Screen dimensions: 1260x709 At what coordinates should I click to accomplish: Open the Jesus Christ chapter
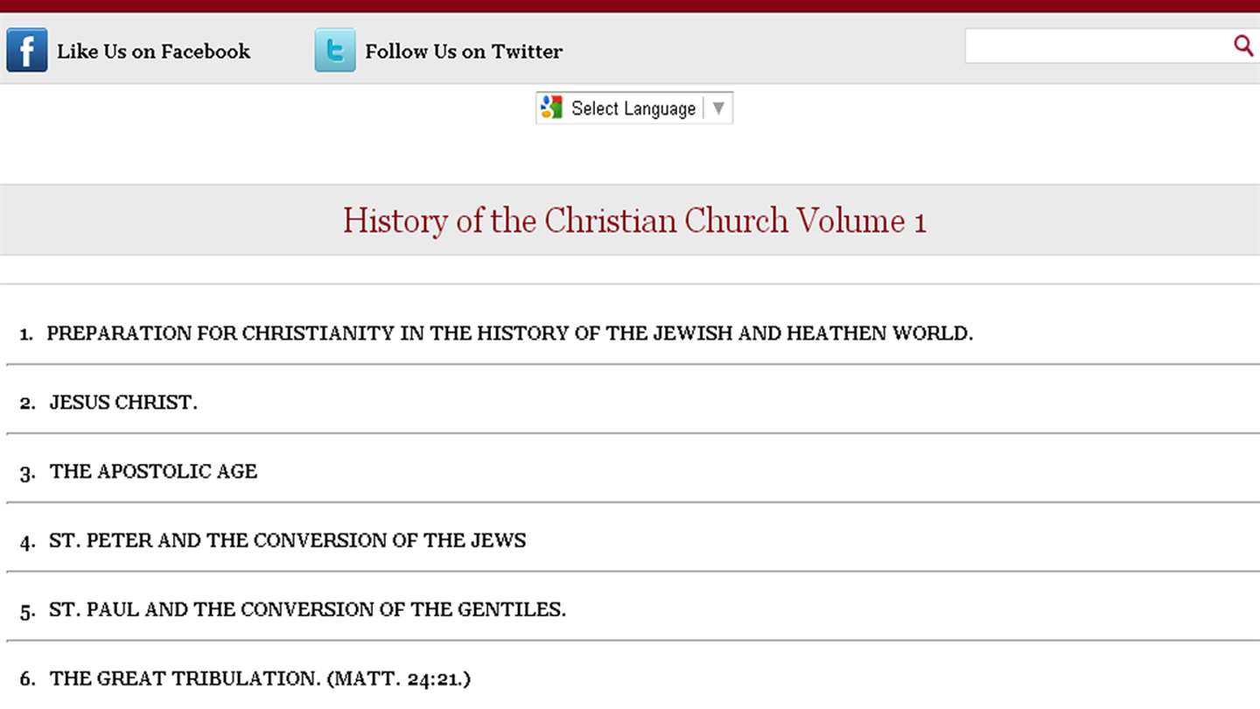click(123, 403)
